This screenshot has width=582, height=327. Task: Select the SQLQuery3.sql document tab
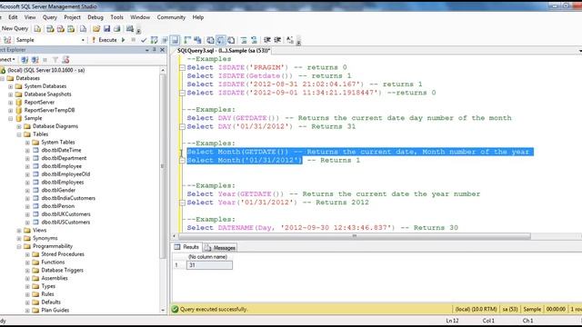223,51
